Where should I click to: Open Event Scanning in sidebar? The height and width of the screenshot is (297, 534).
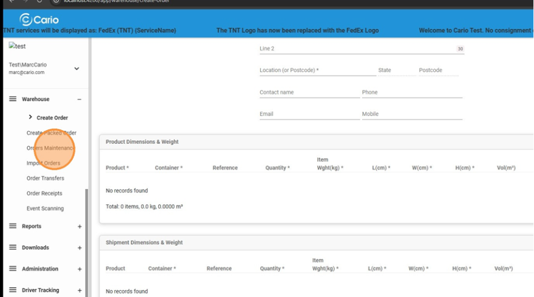tap(45, 209)
